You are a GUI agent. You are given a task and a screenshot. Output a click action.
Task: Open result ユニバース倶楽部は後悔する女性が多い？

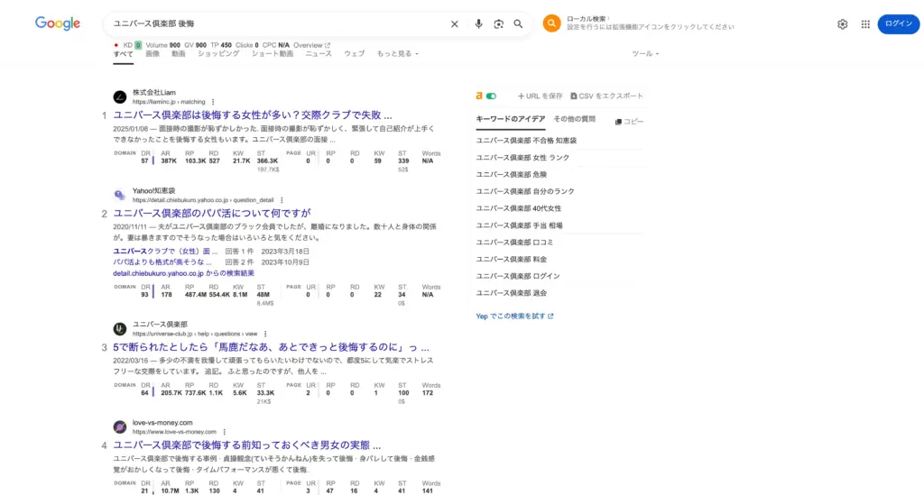(253, 115)
